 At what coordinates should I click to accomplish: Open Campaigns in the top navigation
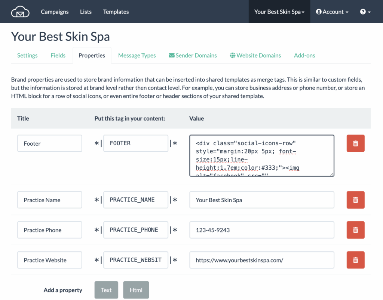pyautogui.click(x=55, y=12)
